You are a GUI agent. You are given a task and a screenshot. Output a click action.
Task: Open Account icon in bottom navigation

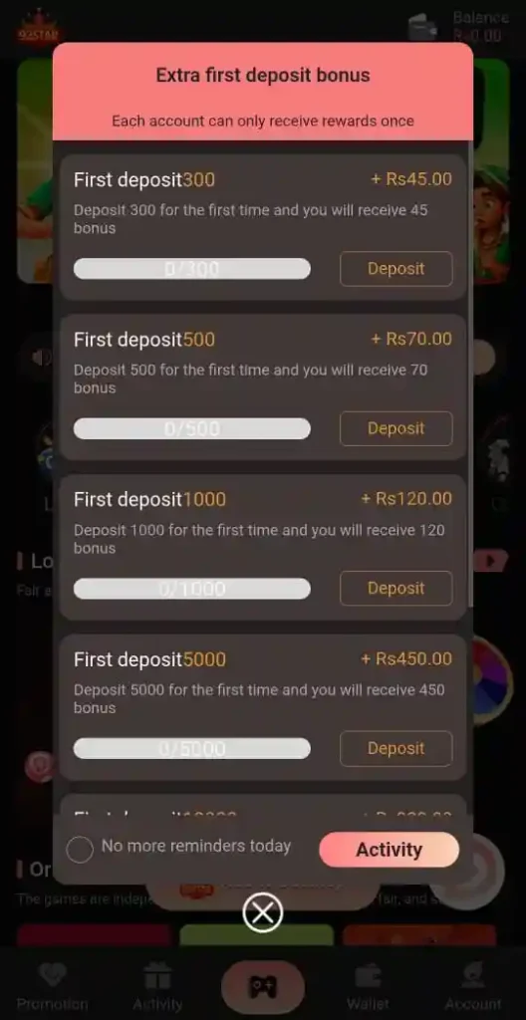pyautogui.click(x=473, y=976)
